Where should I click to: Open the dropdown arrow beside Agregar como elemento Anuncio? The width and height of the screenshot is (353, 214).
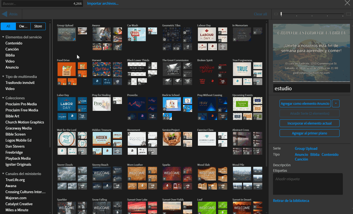tap(336, 103)
